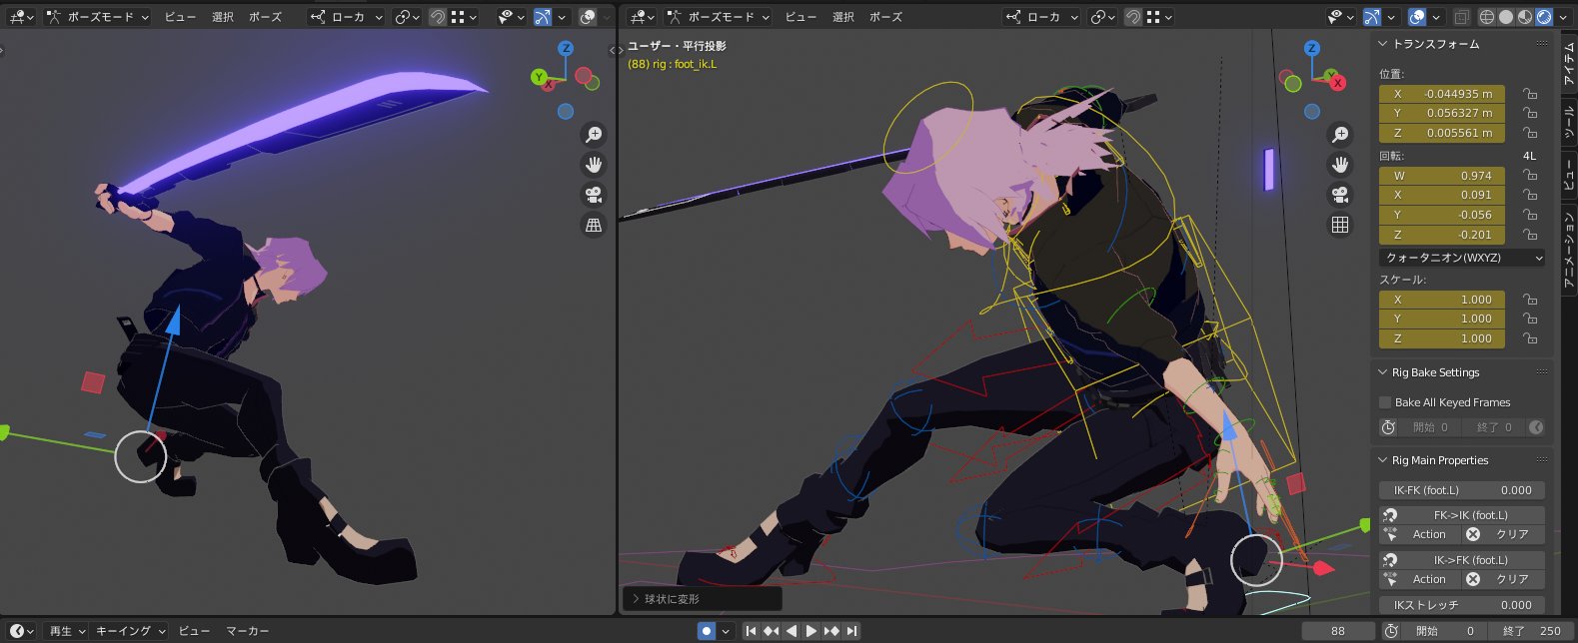Pan hand icon in right viewport
The width and height of the screenshot is (1578, 643).
(x=1340, y=164)
